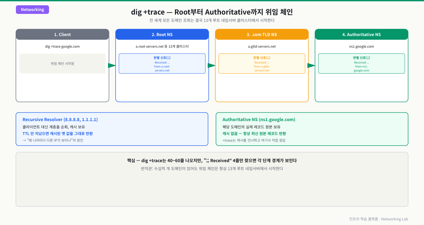424x225 pixels.
Task: Click the "왜 나라마다 다른 IP가 보이나" line
Action: pyautogui.click(x=53, y=140)
